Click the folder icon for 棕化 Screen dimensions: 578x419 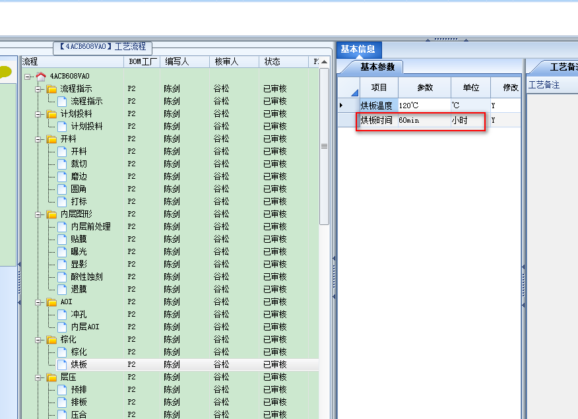51,339
